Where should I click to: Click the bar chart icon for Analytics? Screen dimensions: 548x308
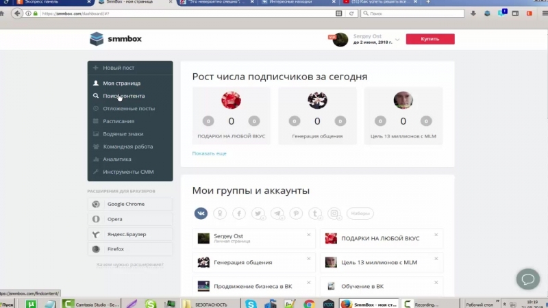[x=95, y=159]
